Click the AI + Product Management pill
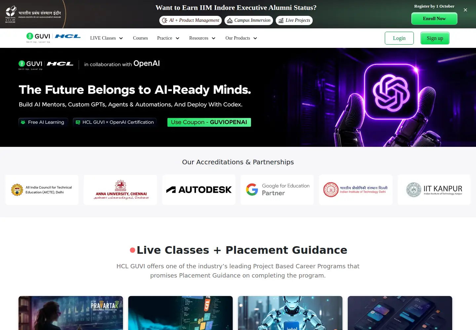This screenshot has width=476, height=330. pyautogui.click(x=190, y=20)
